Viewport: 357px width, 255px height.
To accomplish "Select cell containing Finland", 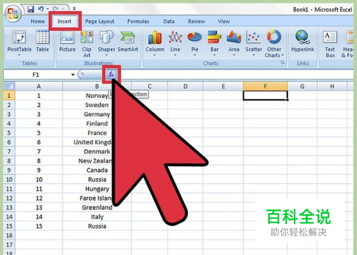I will click(97, 124).
